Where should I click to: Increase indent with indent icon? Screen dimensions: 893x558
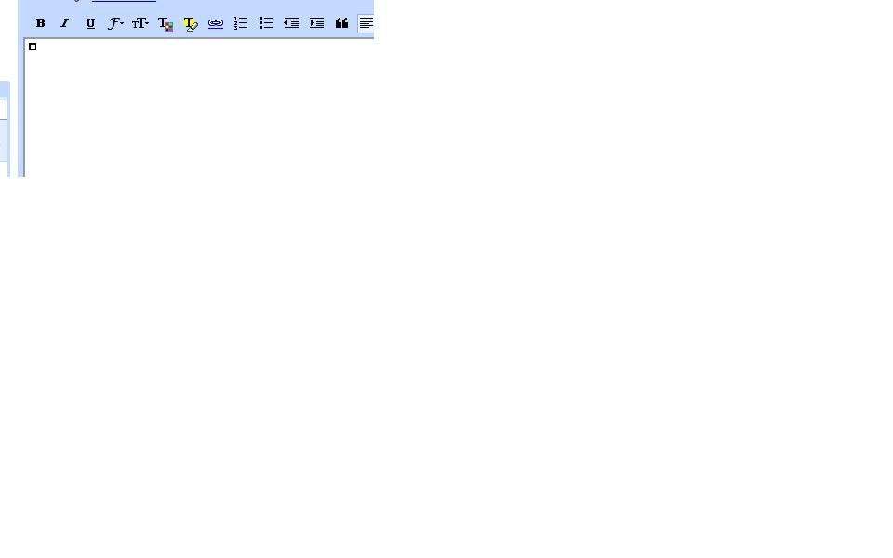316,23
